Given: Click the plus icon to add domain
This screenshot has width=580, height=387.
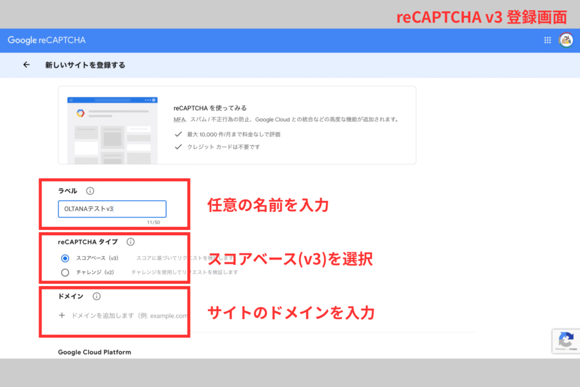Looking at the screenshot, I should tap(62, 316).
